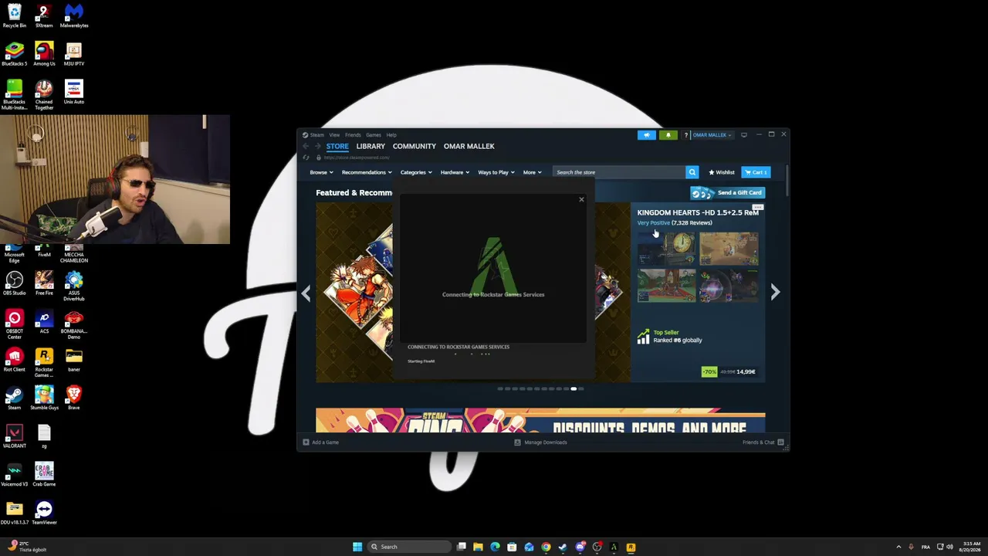The height and width of the screenshot is (556, 988).
Task: Open Manage Downloads in Steam
Action: (x=540, y=442)
